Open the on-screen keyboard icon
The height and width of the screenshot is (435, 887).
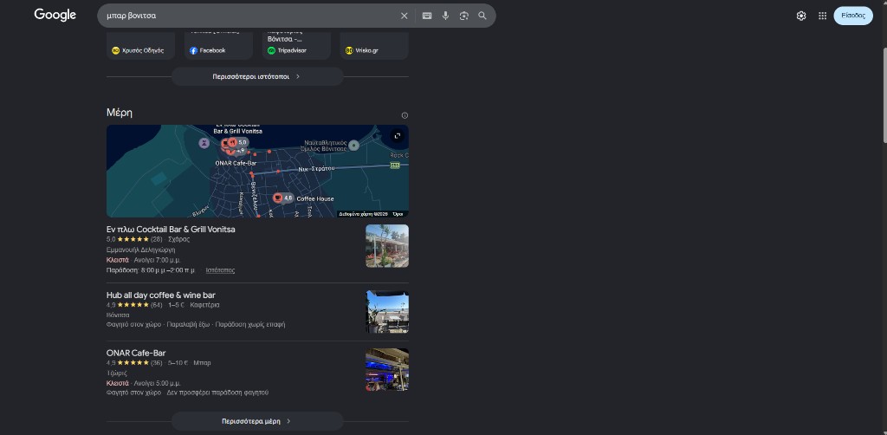point(427,16)
